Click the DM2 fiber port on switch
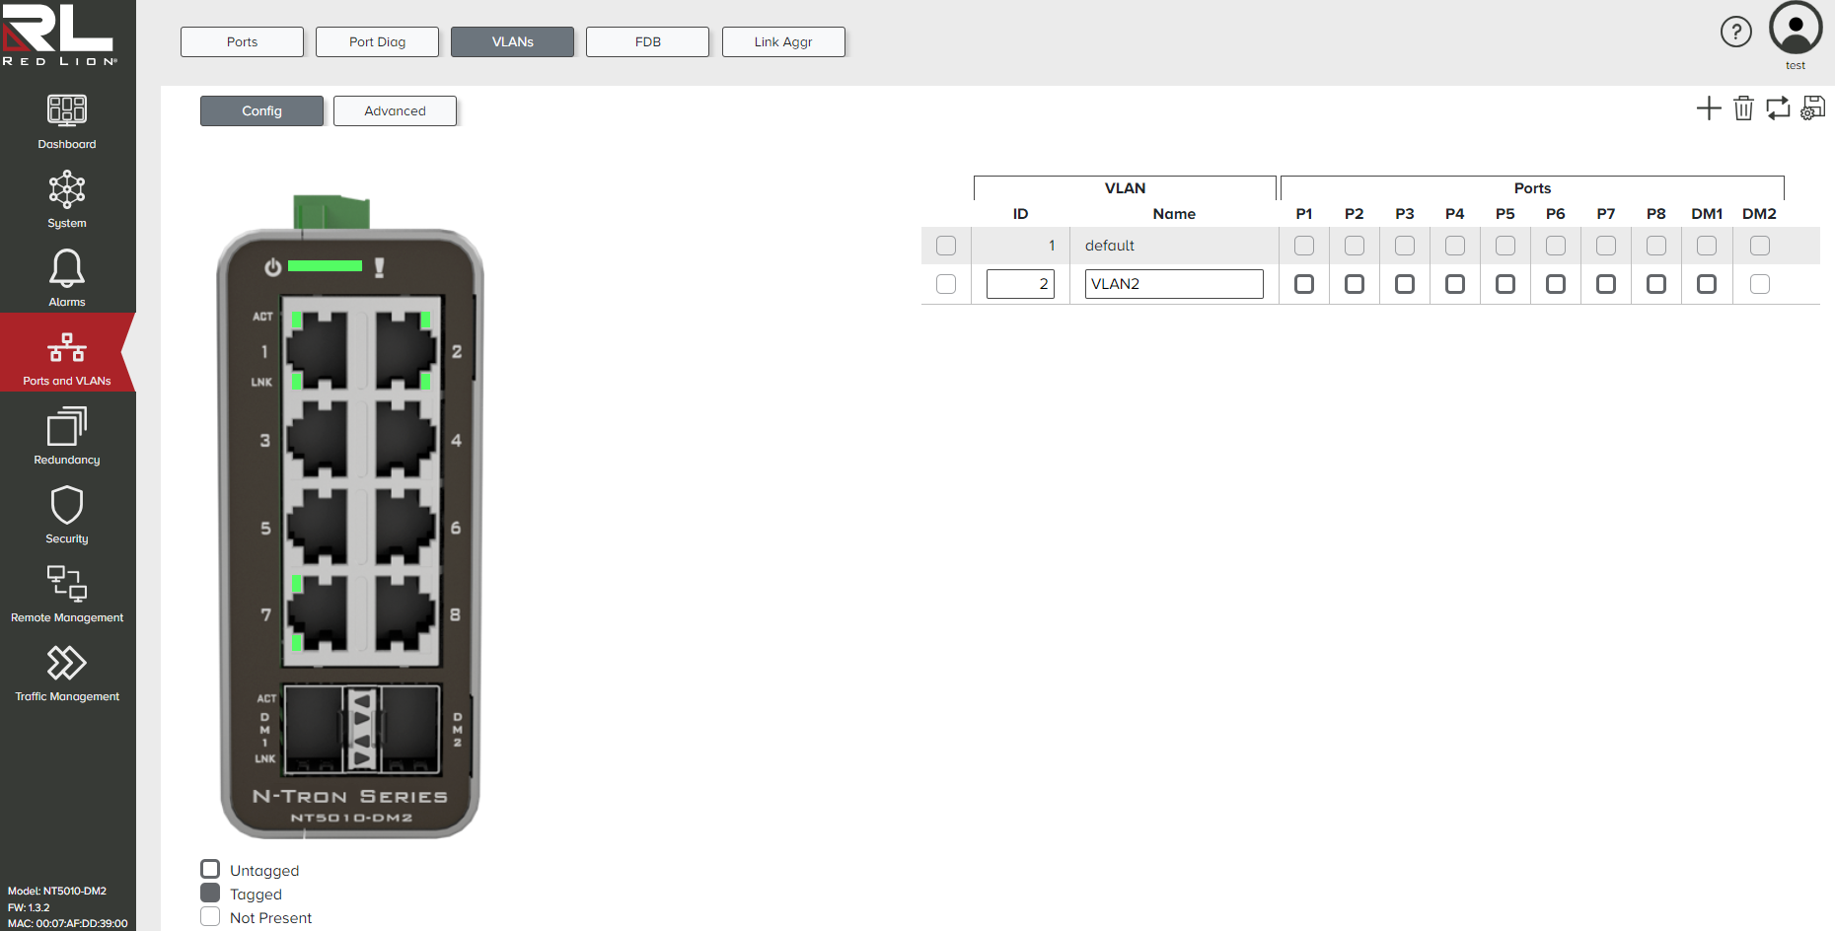The height and width of the screenshot is (931, 1835). click(x=409, y=729)
